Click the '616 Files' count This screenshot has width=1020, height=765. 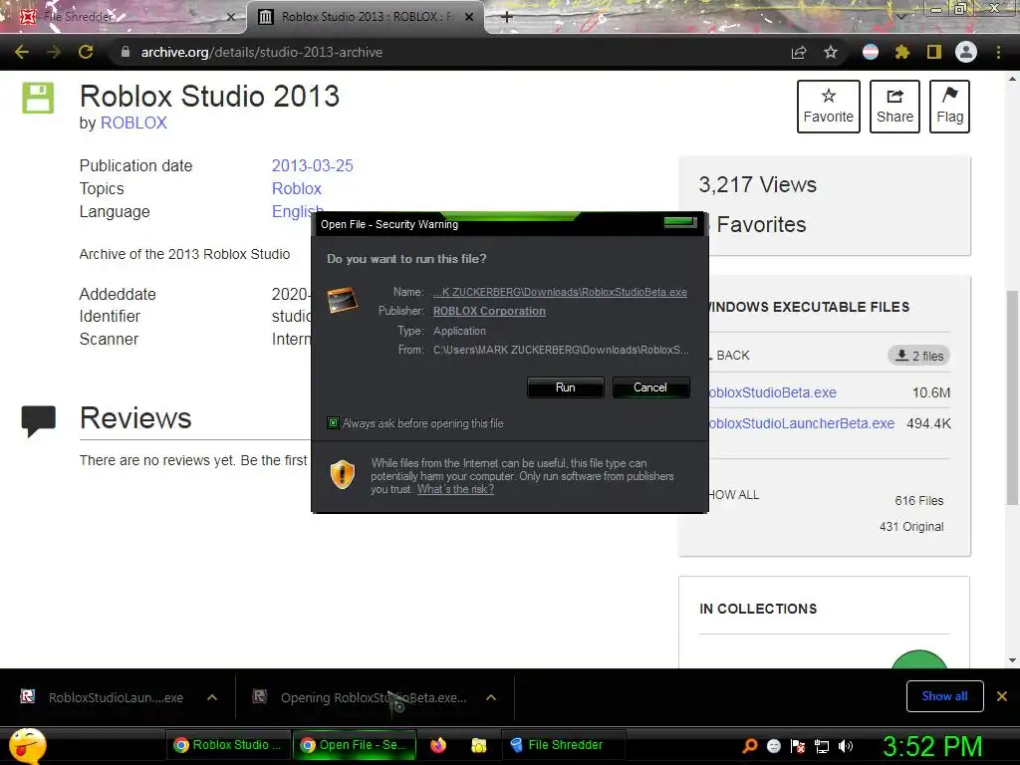(918, 501)
